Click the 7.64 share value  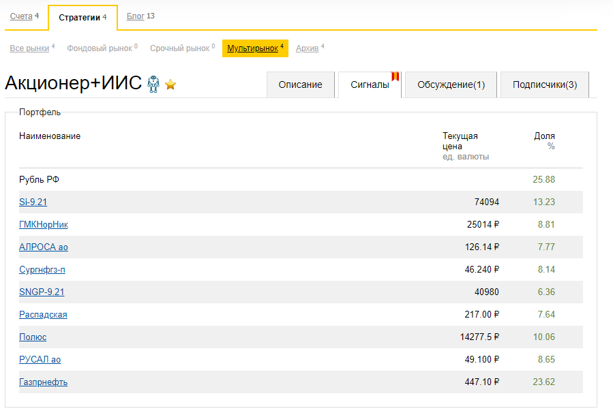click(x=546, y=315)
